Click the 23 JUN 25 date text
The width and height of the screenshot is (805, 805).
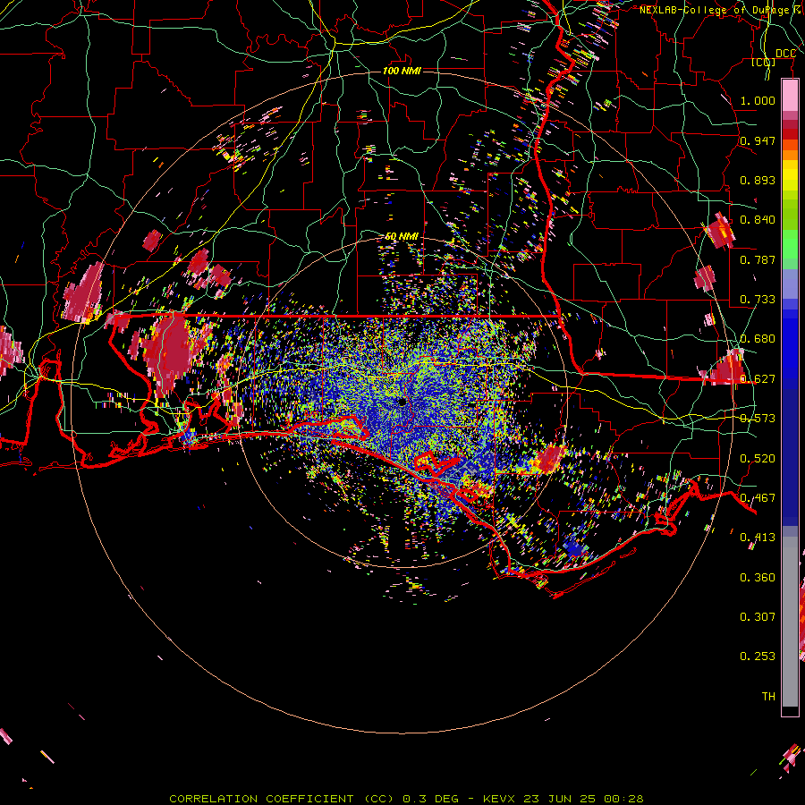tap(559, 799)
